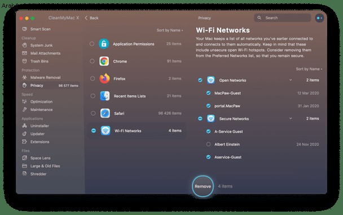Collapse the Secure Networks group chevron
The image size is (343, 215).
point(291,118)
